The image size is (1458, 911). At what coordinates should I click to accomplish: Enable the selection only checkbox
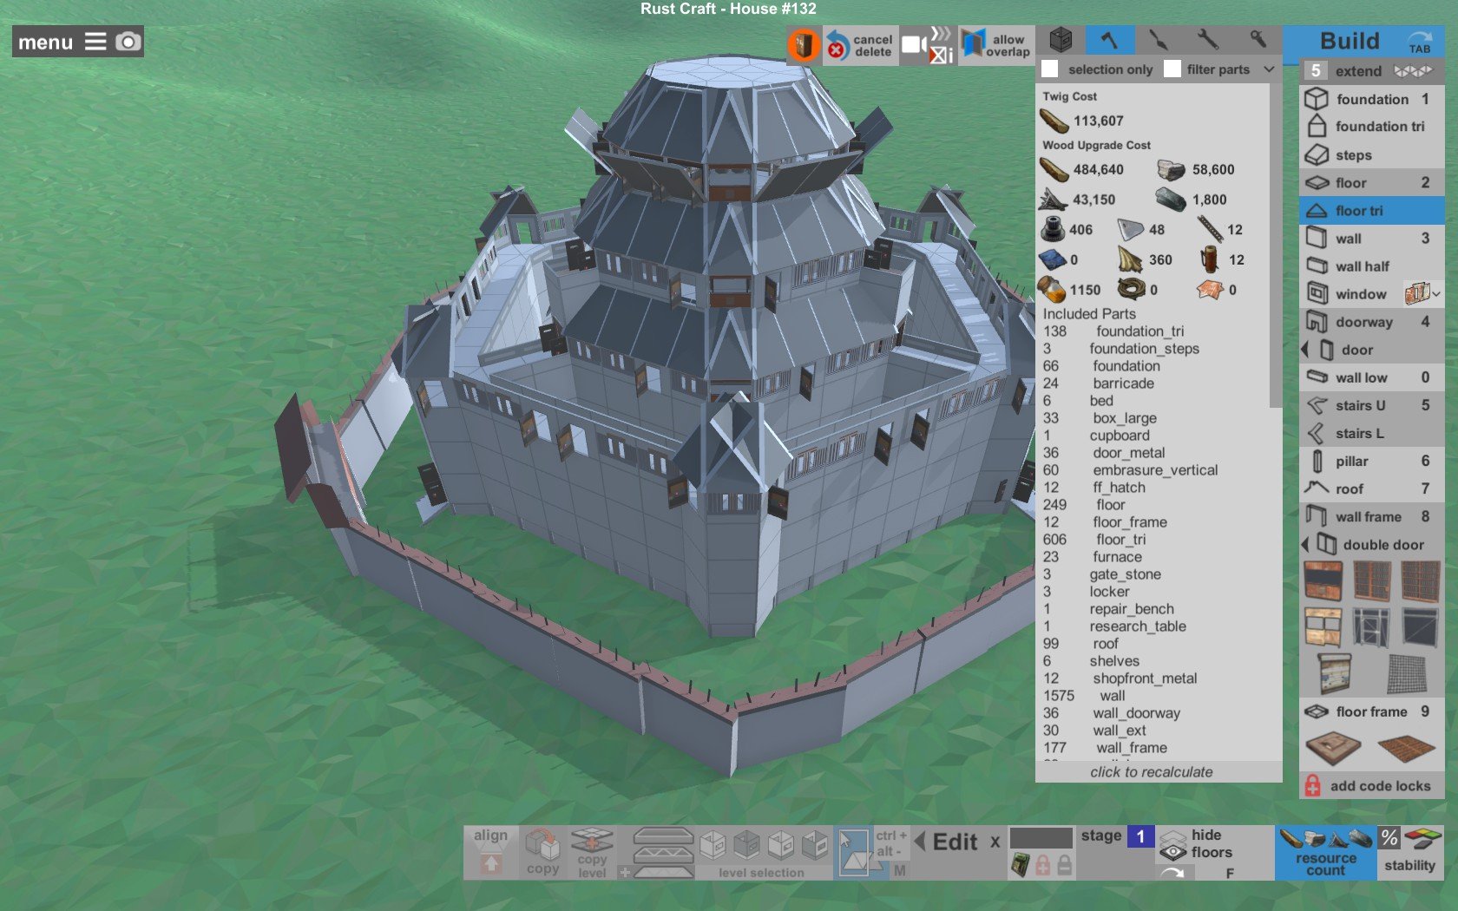point(1050,69)
